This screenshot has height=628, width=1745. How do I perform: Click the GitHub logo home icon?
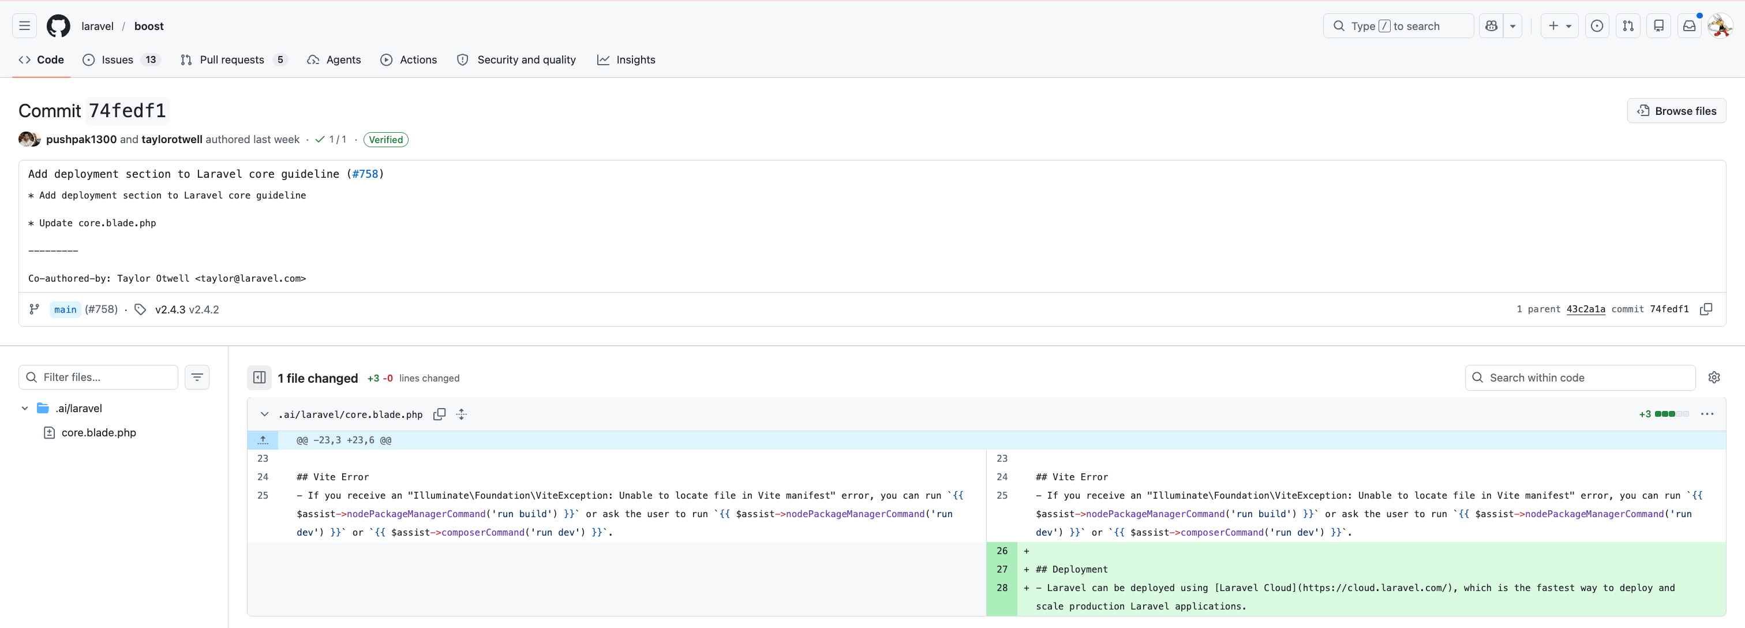(x=58, y=26)
